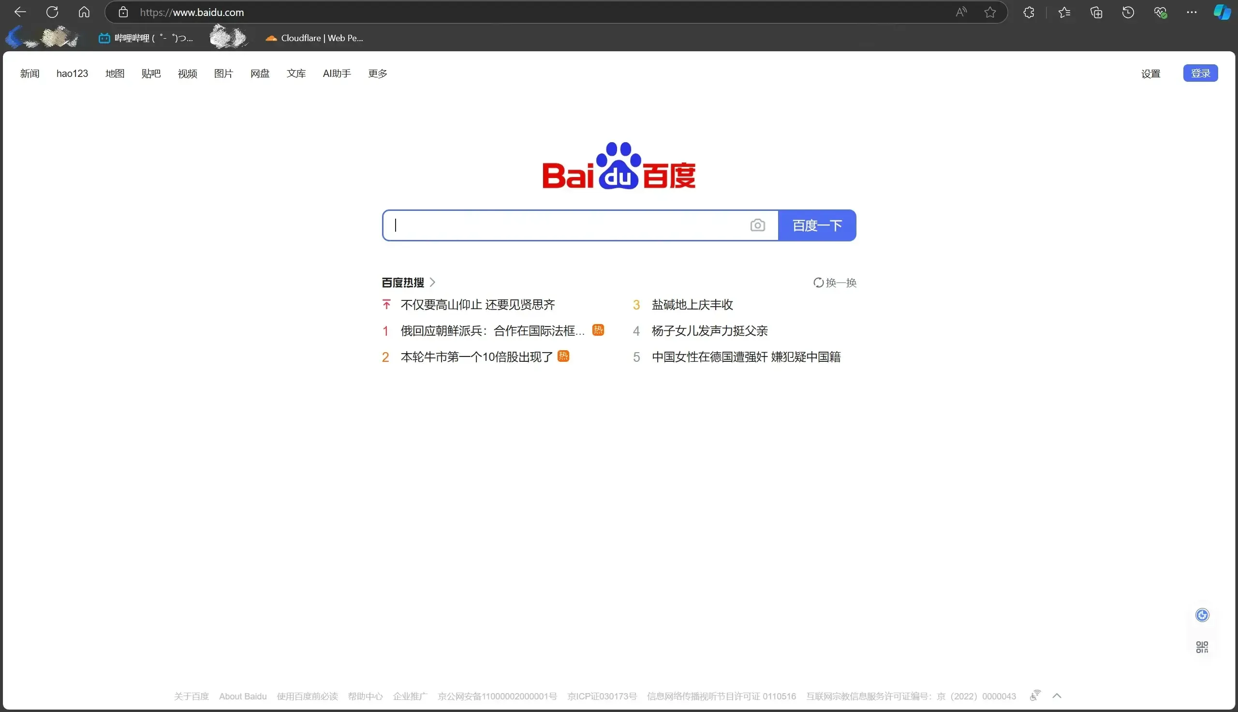The width and height of the screenshot is (1238, 712).
Task: Click the Baidu logo
Action: [619, 166]
